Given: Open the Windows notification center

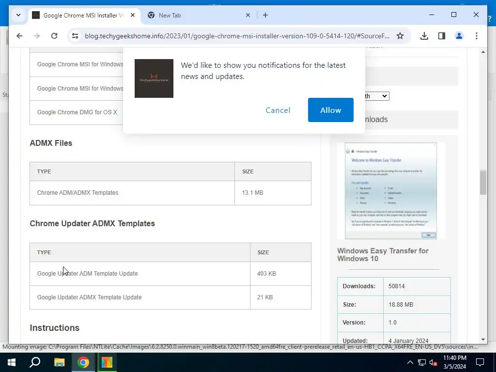Looking at the screenshot, I should click(x=480, y=362).
